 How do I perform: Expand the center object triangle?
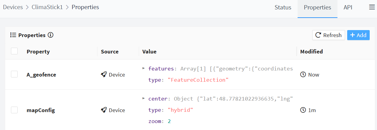(x=144, y=98)
